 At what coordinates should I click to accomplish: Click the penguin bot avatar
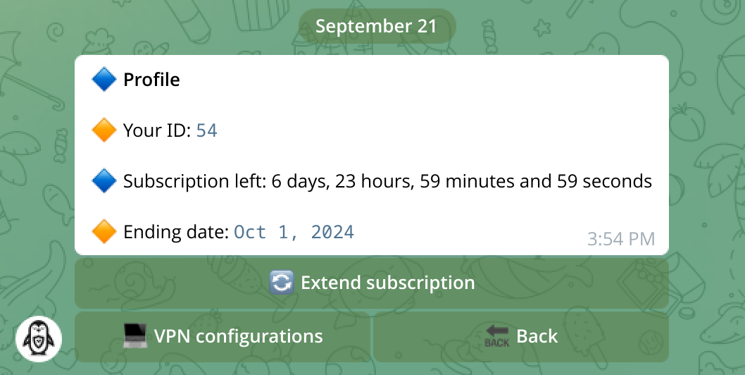(x=39, y=338)
